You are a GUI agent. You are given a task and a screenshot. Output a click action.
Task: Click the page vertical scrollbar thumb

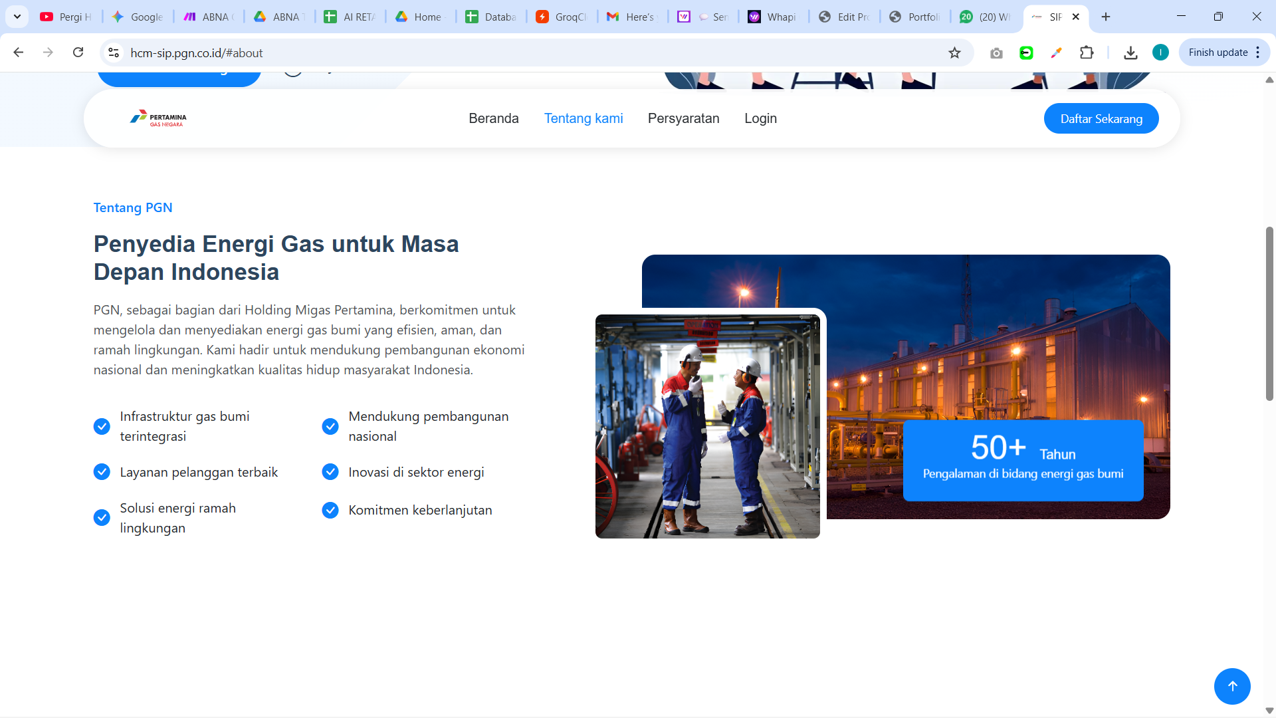(1269, 314)
